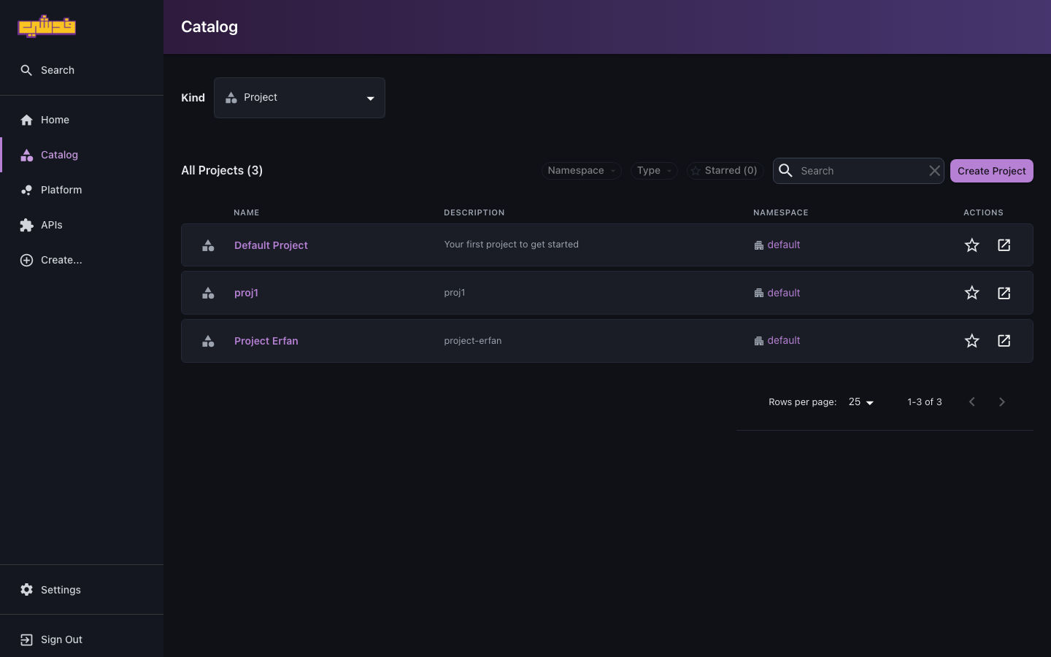Click the project icon in the proj1 row
The image size is (1051, 657).
click(x=208, y=293)
